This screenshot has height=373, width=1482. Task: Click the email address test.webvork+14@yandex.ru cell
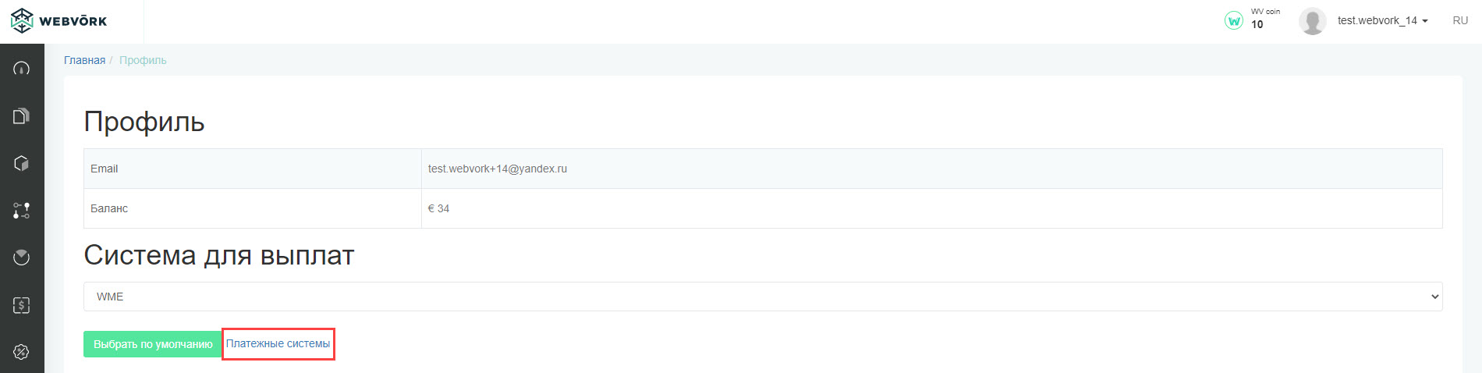pos(498,169)
